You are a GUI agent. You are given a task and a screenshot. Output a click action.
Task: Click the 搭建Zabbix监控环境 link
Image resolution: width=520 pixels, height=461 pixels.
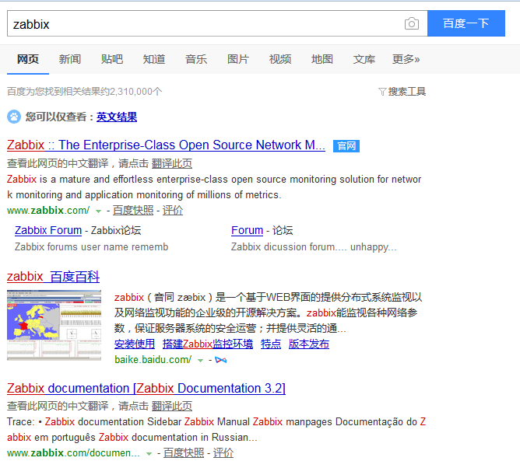point(208,344)
